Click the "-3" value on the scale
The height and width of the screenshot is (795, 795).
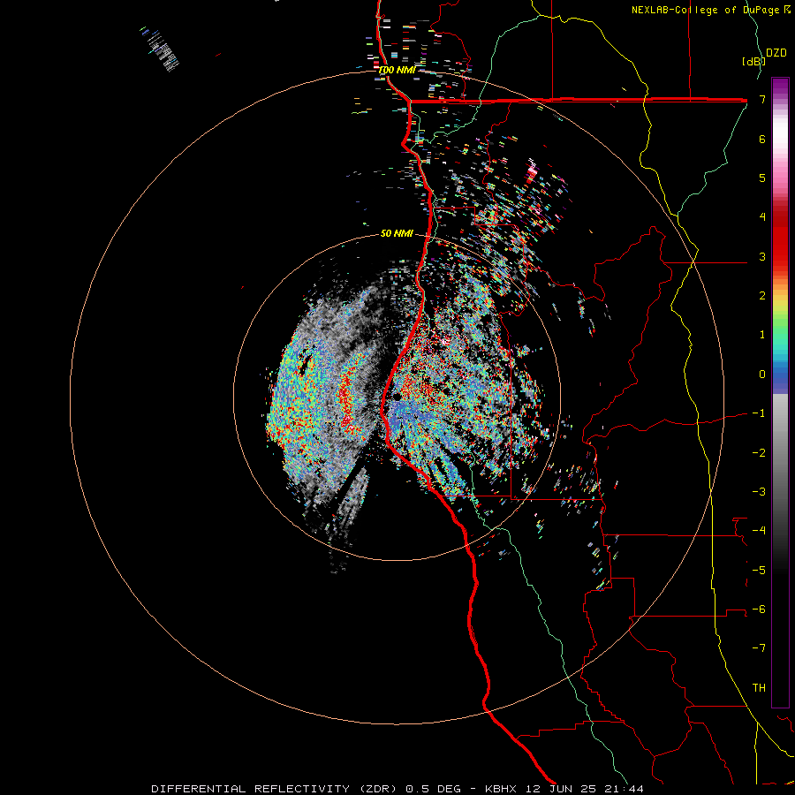pyautogui.click(x=759, y=492)
